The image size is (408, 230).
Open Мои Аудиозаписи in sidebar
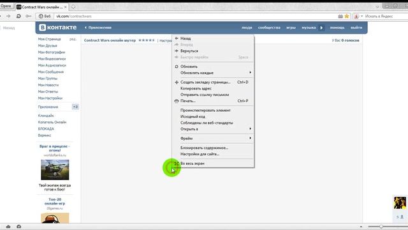coord(52,65)
